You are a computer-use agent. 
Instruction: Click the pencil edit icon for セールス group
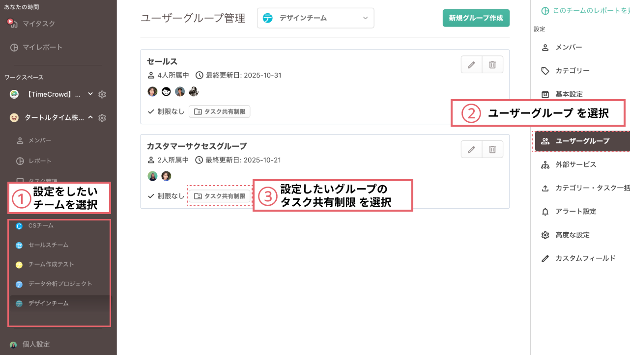click(x=471, y=64)
